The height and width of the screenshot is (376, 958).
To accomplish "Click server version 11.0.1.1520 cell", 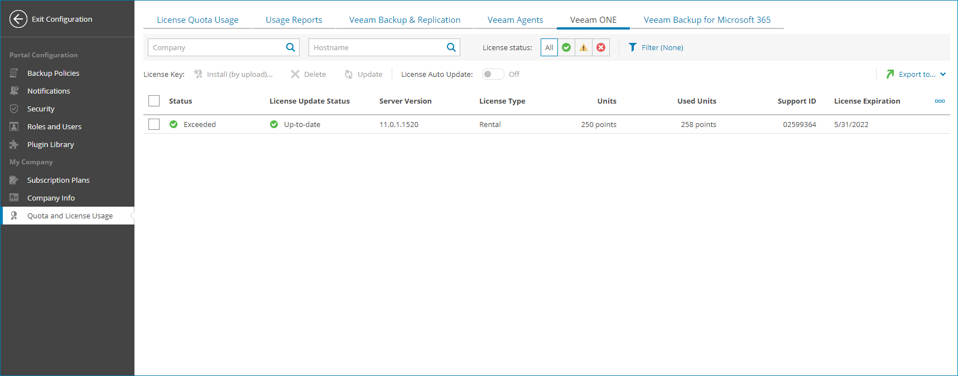I will coord(399,124).
